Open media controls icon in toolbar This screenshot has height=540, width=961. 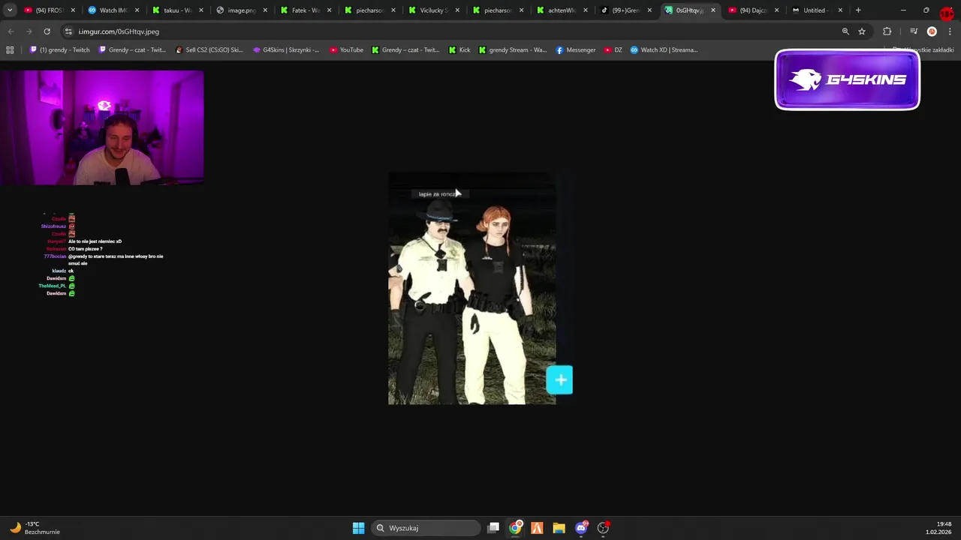[914, 31]
